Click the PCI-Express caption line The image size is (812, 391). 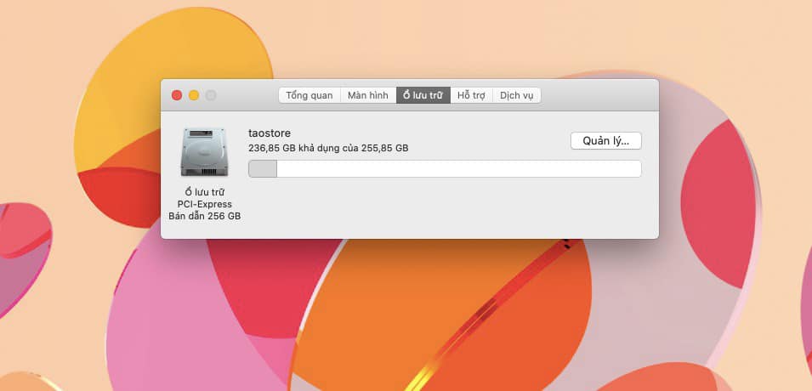(204, 204)
